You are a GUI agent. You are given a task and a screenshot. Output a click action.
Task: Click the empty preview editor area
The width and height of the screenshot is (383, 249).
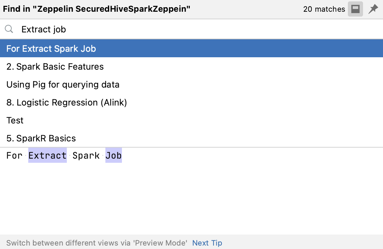191,198
